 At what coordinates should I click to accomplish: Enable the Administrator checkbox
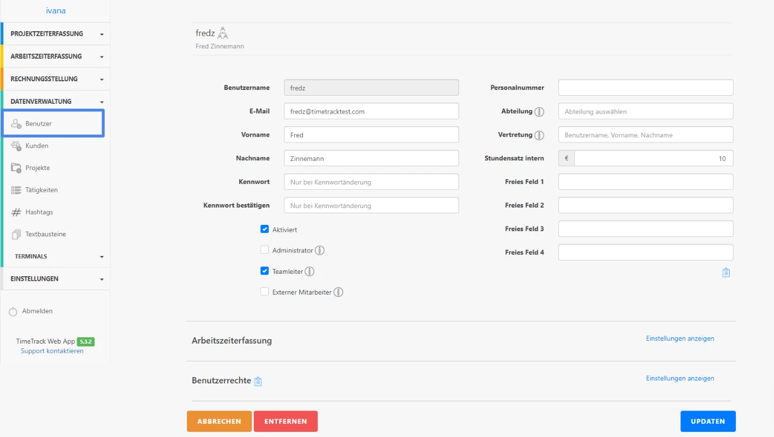coord(265,250)
